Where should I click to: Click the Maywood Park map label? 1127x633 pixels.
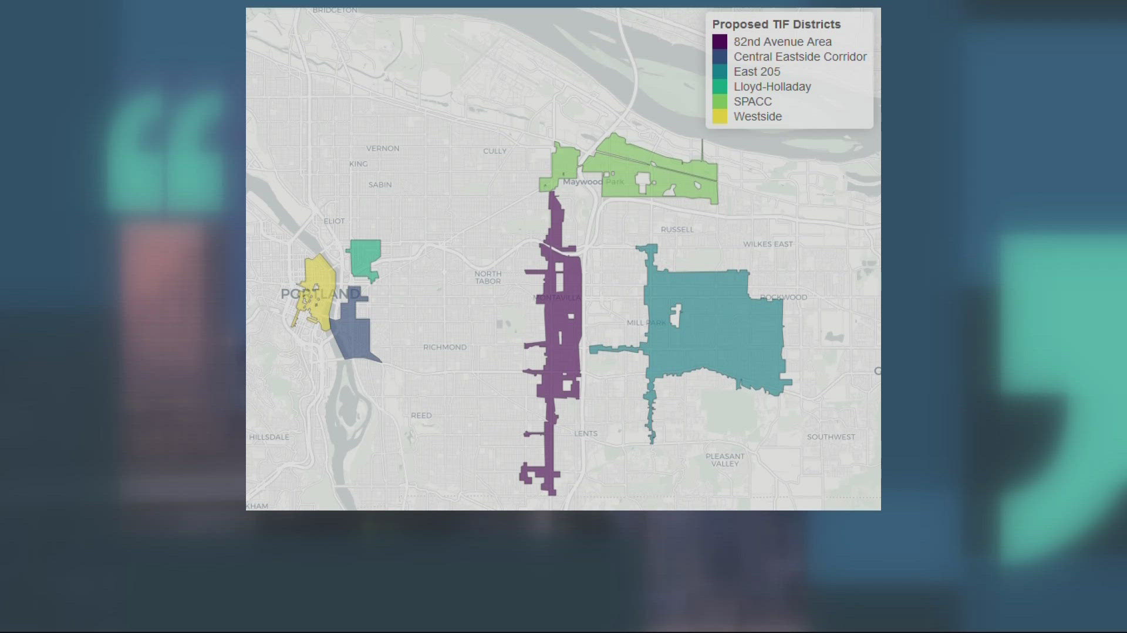pos(593,182)
